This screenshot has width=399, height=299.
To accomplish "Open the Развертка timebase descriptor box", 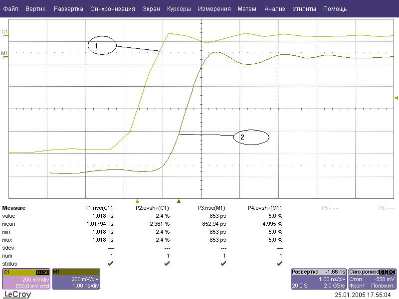I will (x=318, y=279).
